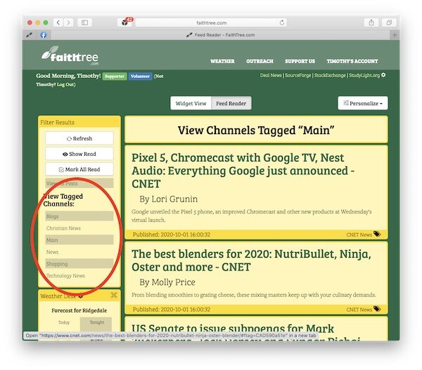This screenshot has width=422, height=370.
Task: Select the Blogs tagged channel
Action: [x=79, y=216]
